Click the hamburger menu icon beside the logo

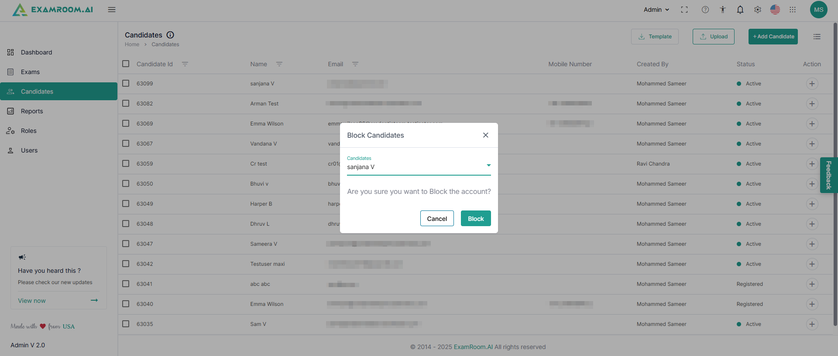click(x=112, y=10)
